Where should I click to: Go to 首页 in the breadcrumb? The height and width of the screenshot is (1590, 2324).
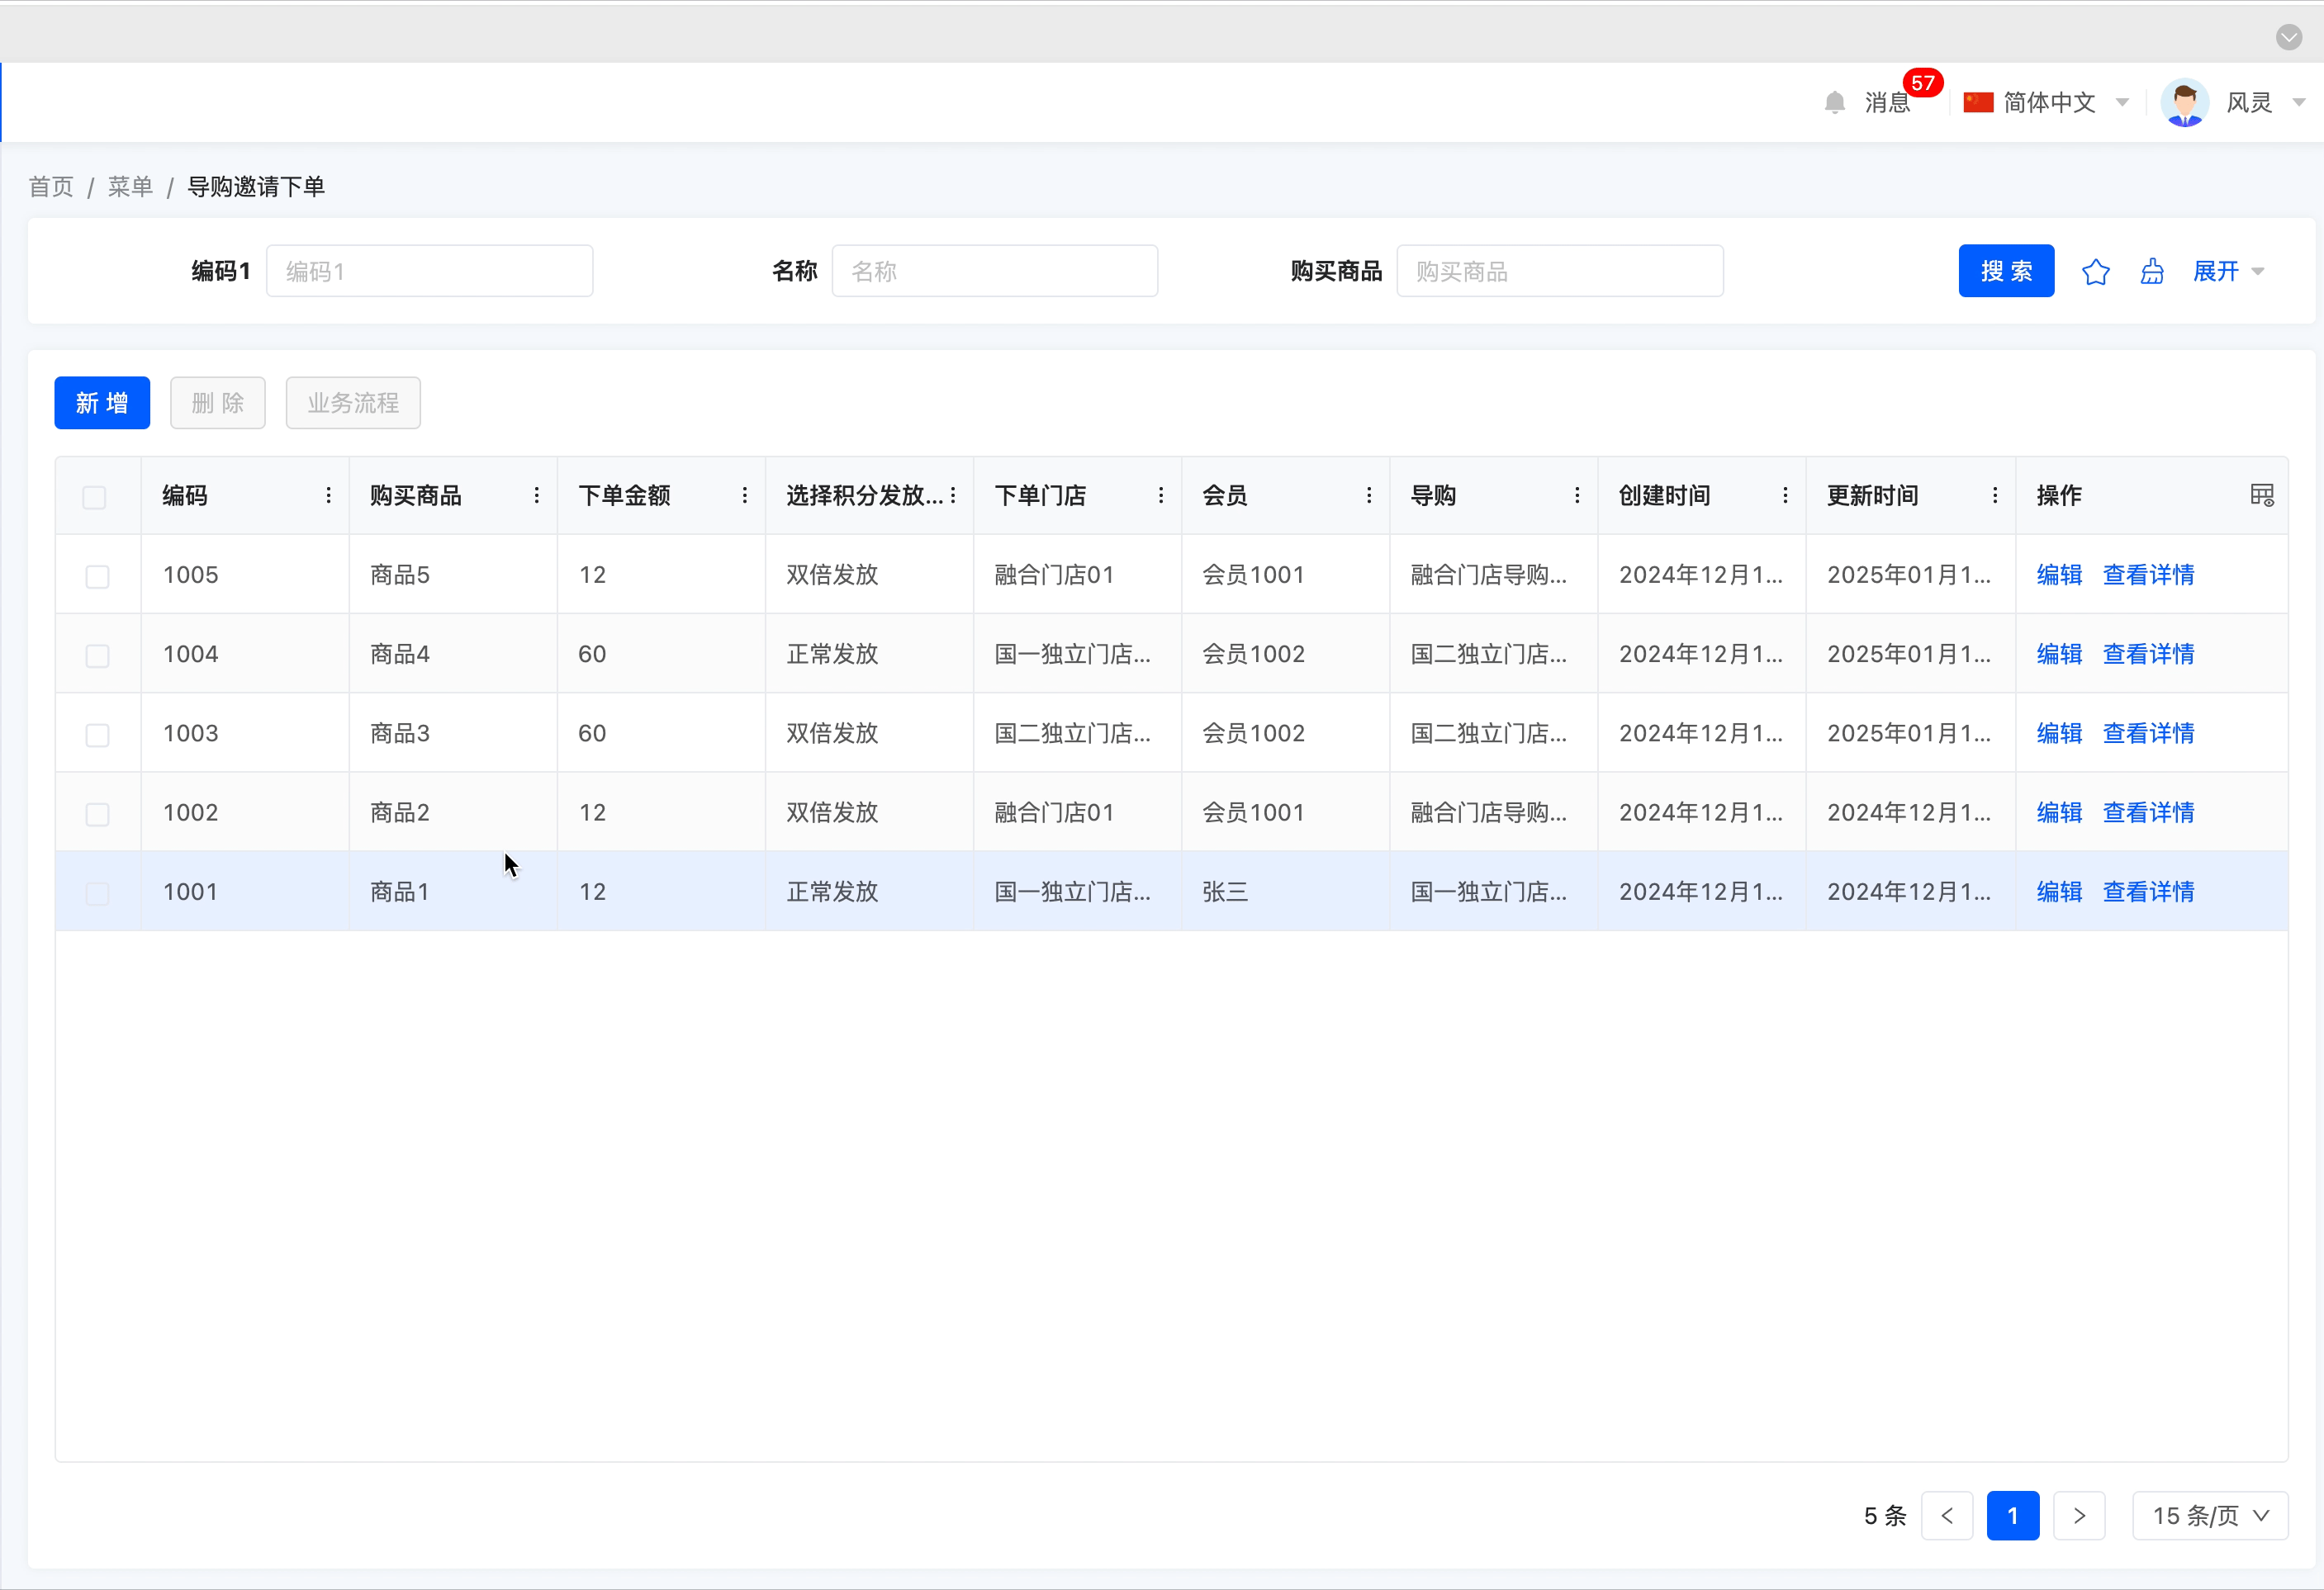51,187
